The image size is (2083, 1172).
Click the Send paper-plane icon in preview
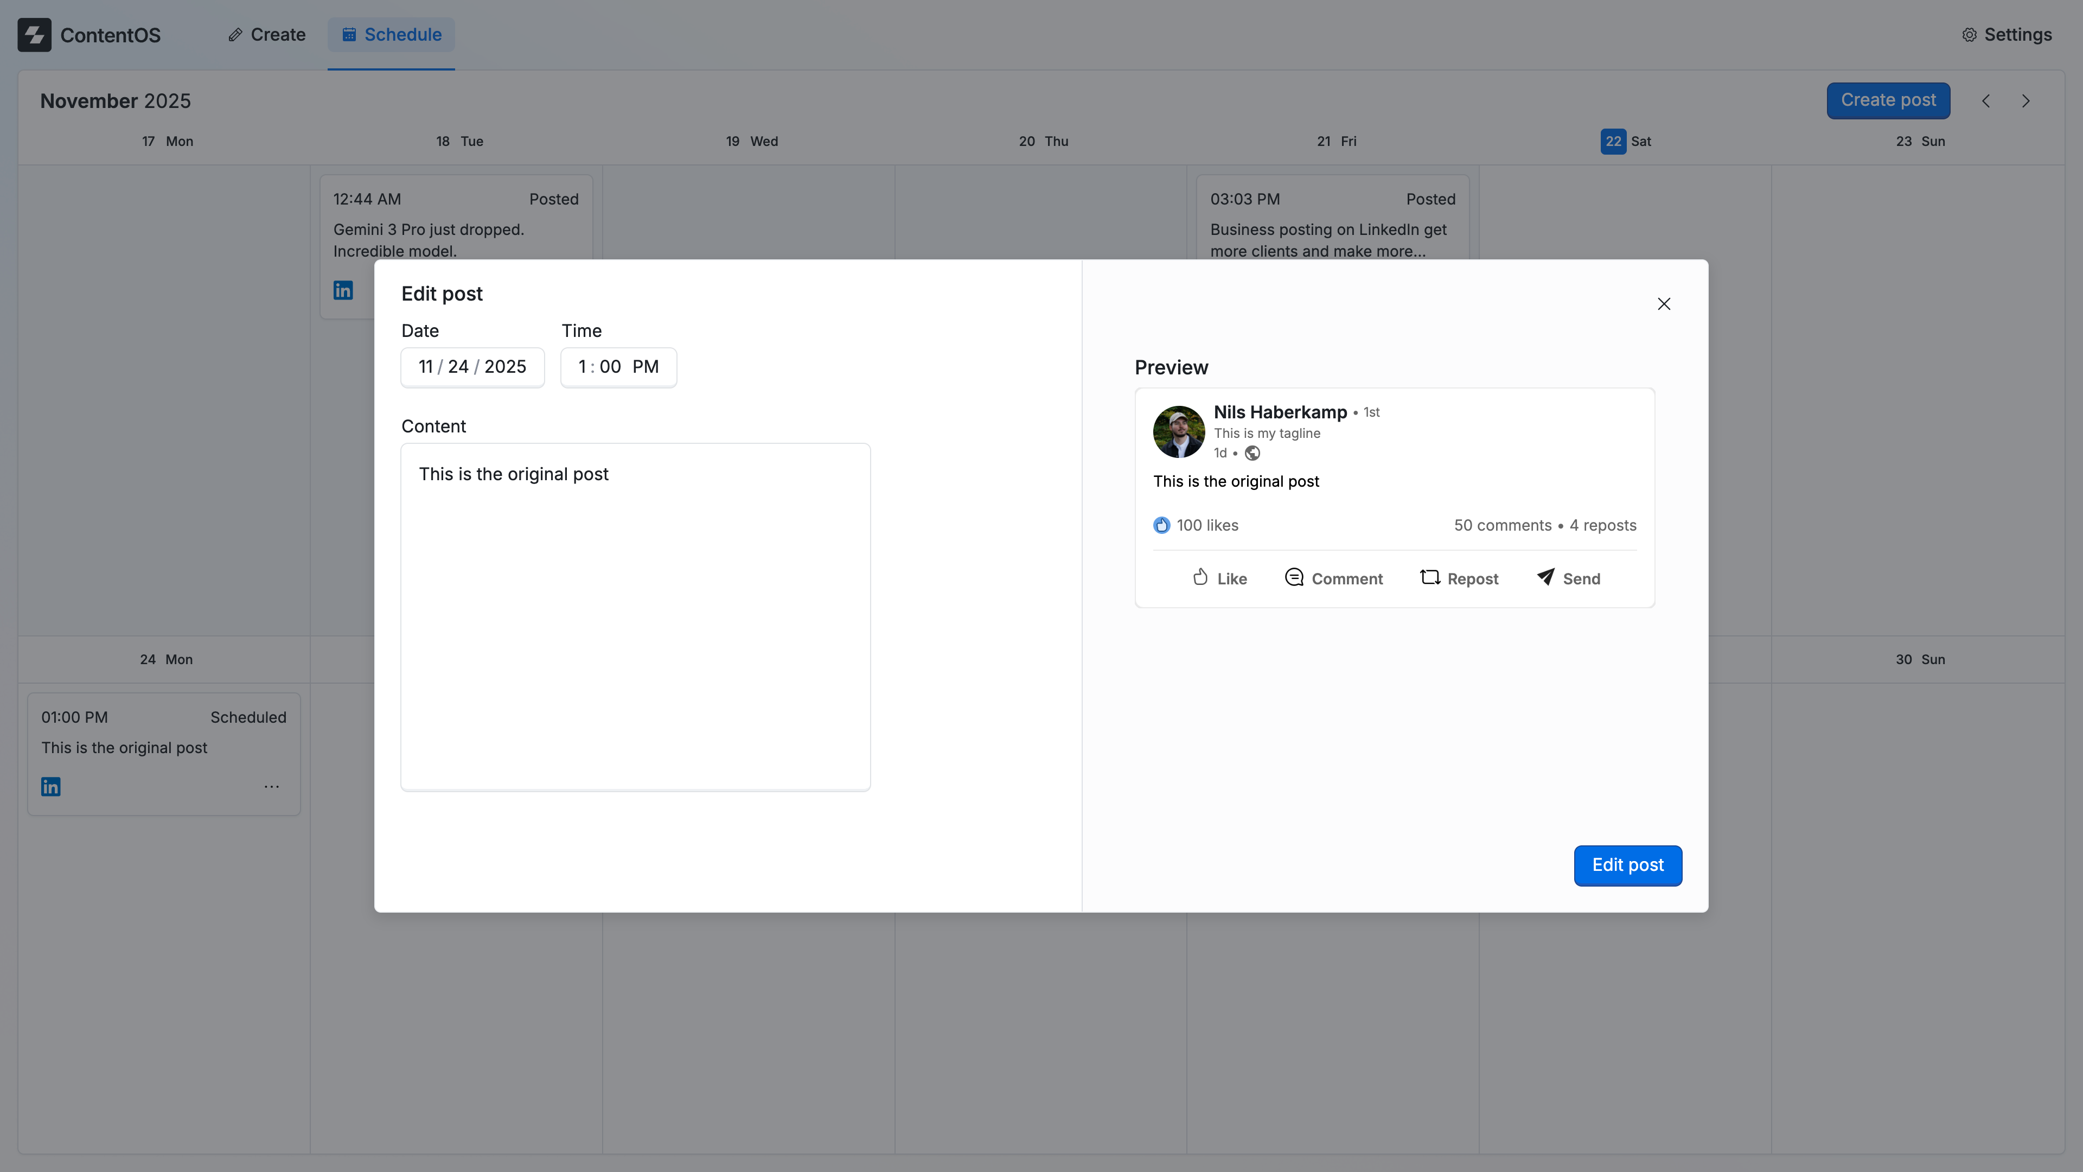tap(1545, 577)
